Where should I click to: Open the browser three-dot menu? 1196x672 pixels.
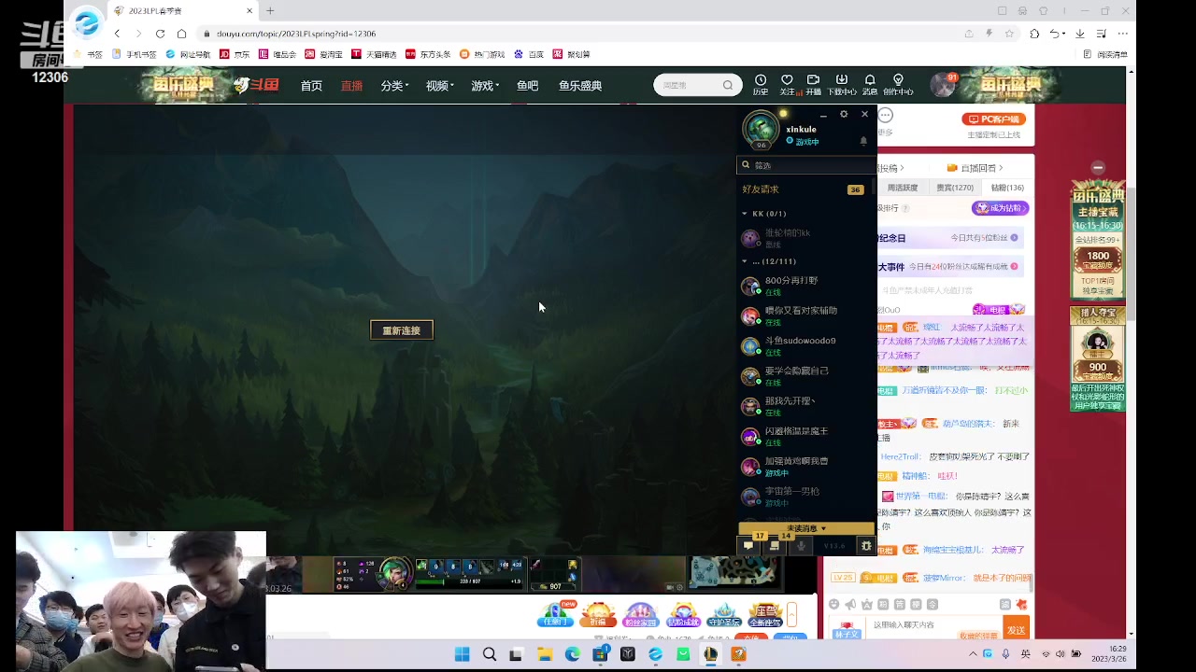click(1125, 34)
